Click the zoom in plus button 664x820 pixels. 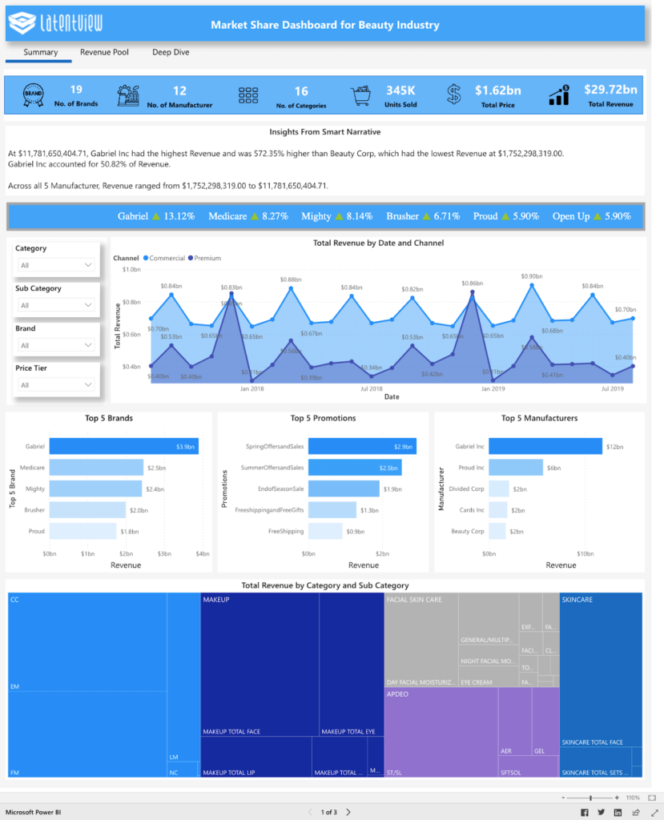tap(617, 798)
